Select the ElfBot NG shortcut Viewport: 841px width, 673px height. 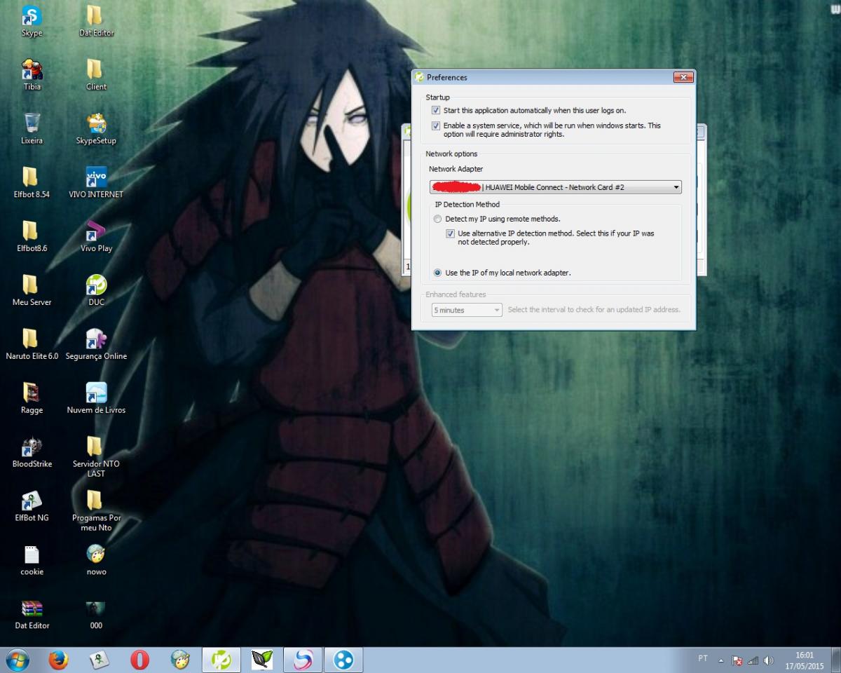[32, 507]
